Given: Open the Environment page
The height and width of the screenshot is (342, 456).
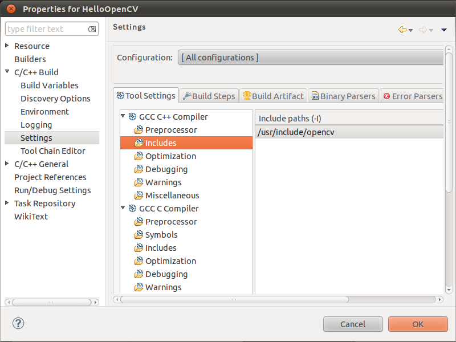Looking at the screenshot, I should pyautogui.click(x=45, y=111).
